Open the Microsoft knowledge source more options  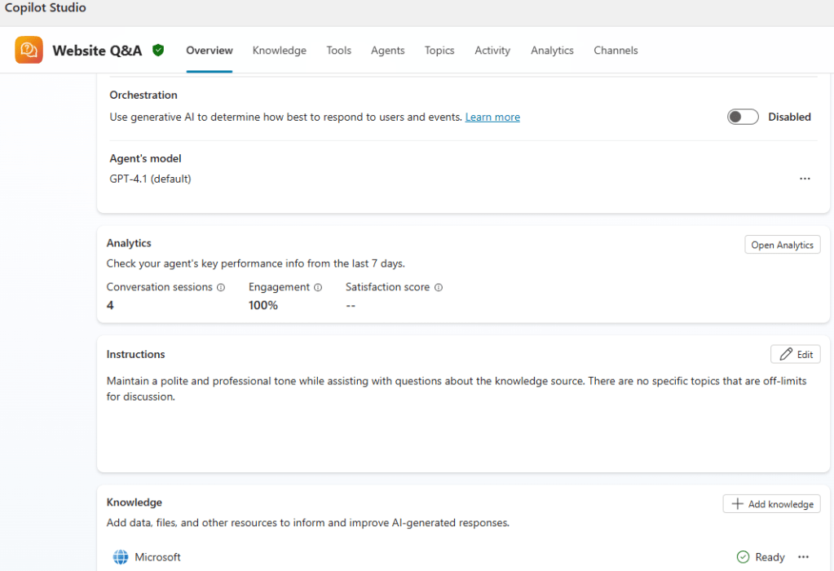[x=803, y=557]
